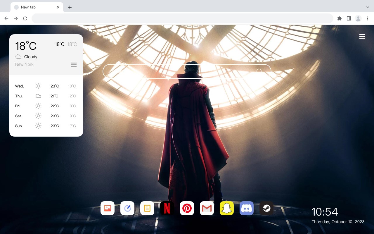Click Saturday's 9°C low temperature
Viewport: 374px width, 234px height.
(x=73, y=116)
